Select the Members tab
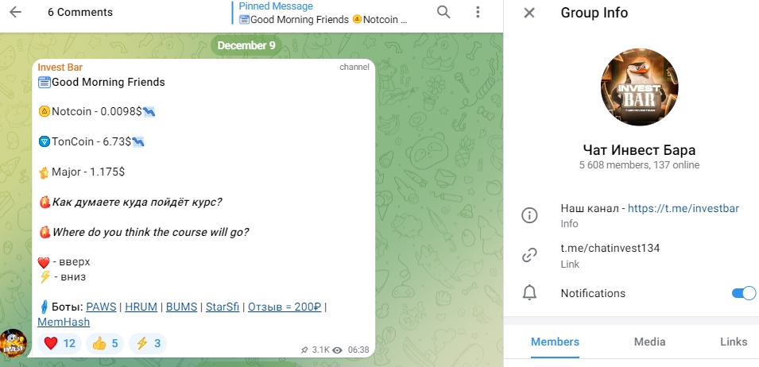Image resolution: width=759 pixels, height=367 pixels. pyautogui.click(x=555, y=342)
